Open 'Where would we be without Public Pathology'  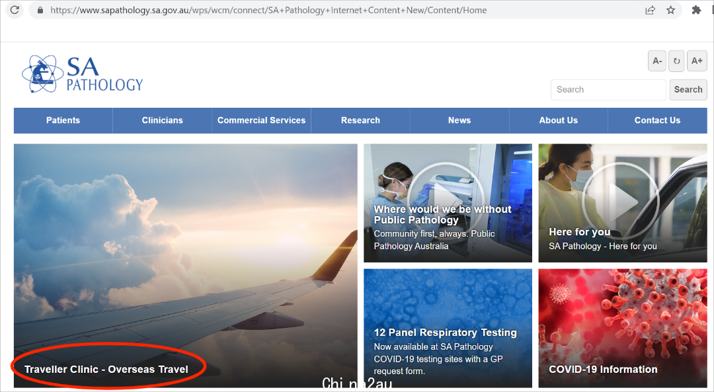(x=442, y=215)
